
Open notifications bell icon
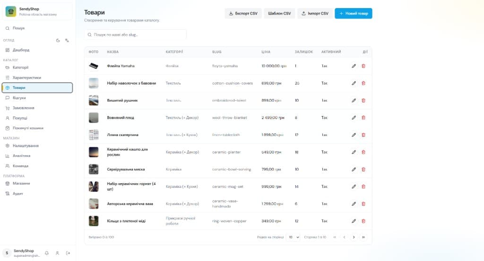point(47,253)
